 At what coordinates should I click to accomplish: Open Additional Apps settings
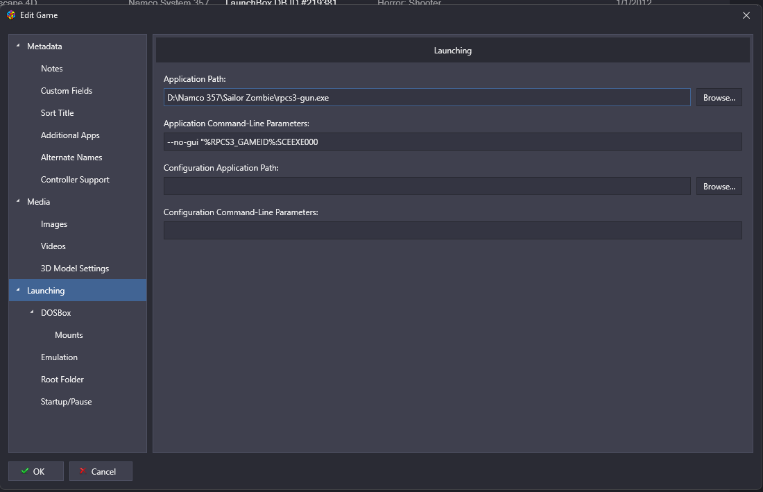click(x=70, y=135)
